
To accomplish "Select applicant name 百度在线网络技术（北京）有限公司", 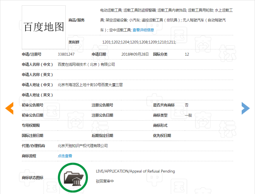I will 86,64.
